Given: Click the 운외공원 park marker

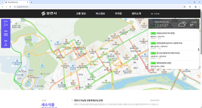Looking at the screenshot, I should [104, 49].
